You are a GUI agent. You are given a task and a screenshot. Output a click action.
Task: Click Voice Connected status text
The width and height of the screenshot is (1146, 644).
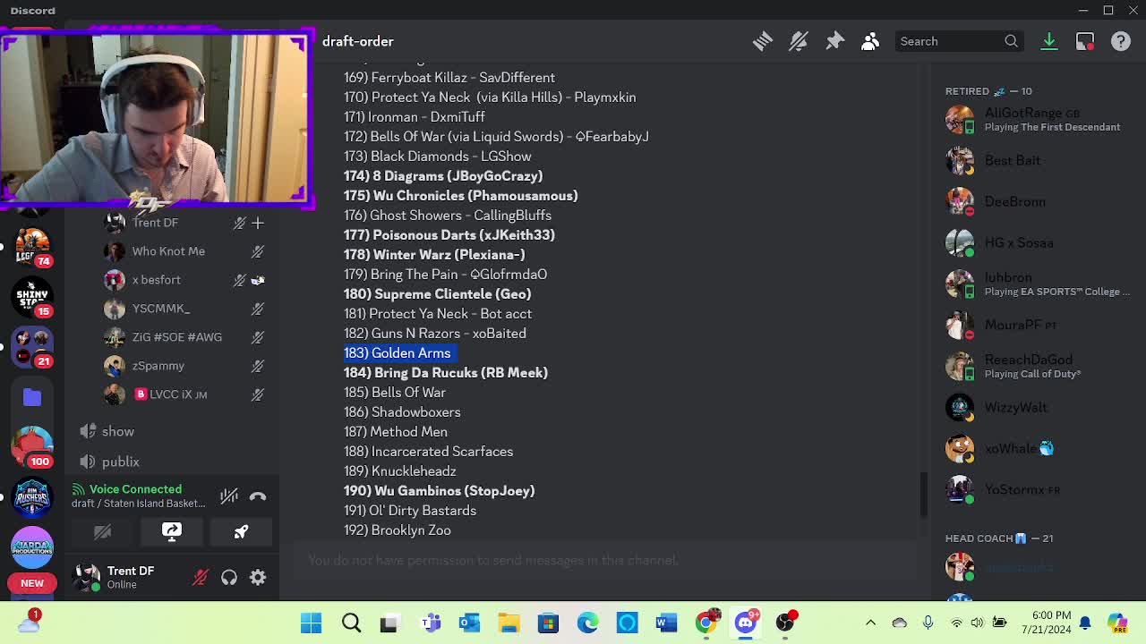coord(135,489)
